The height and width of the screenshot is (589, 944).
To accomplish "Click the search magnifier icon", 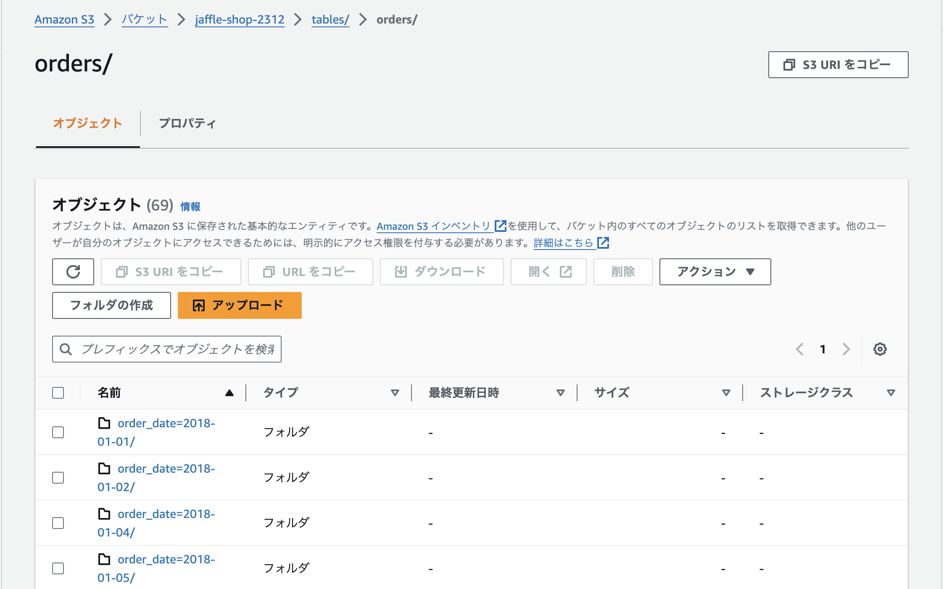I will pos(66,349).
